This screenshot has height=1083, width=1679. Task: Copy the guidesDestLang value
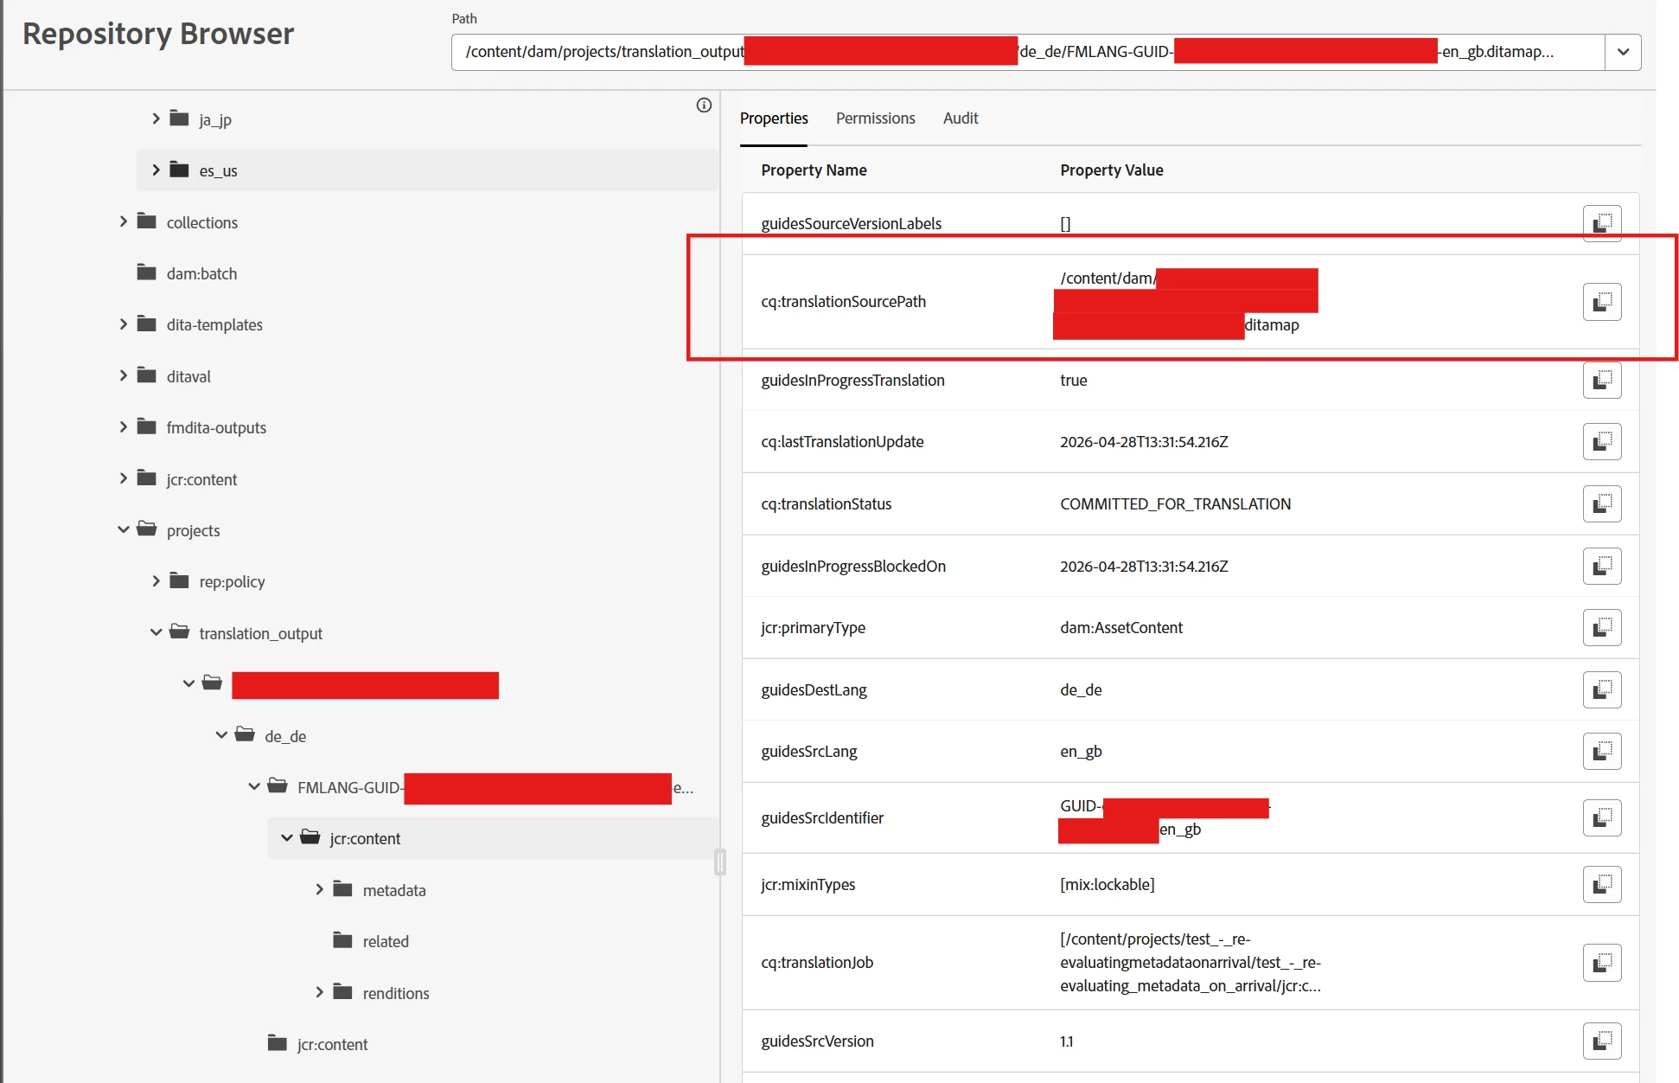[x=1601, y=689]
